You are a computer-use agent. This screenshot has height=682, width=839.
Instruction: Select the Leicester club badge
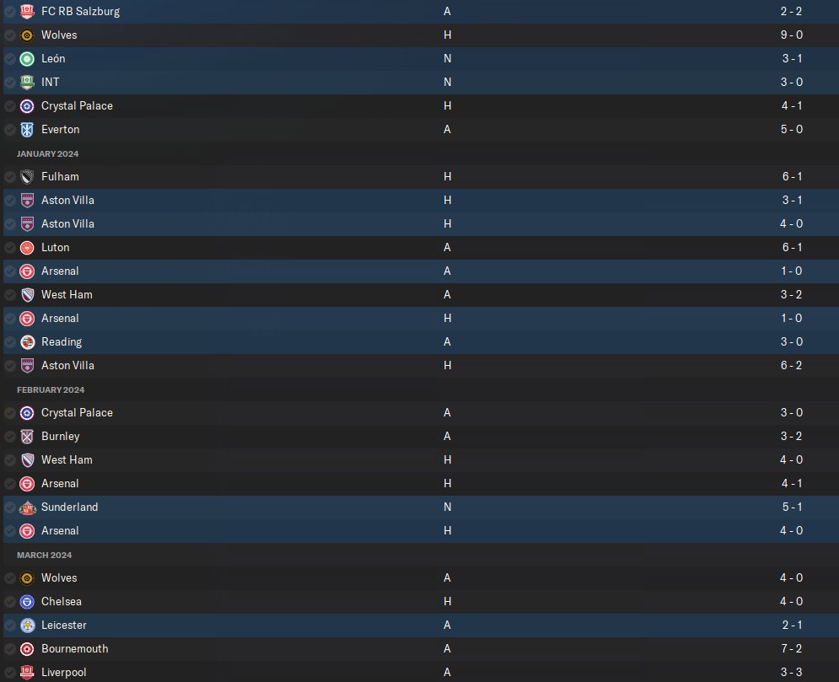(27, 626)
